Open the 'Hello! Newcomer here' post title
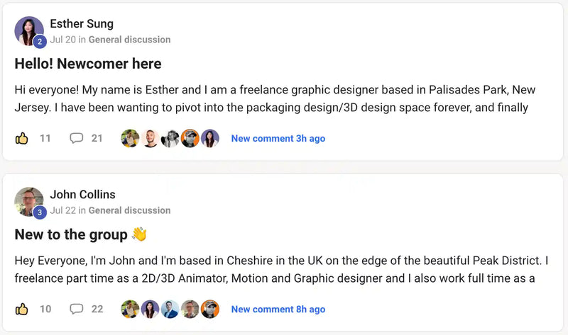 (88, 64)
